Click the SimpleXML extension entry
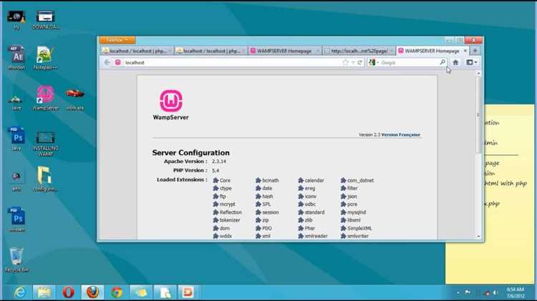 (356, 228)
